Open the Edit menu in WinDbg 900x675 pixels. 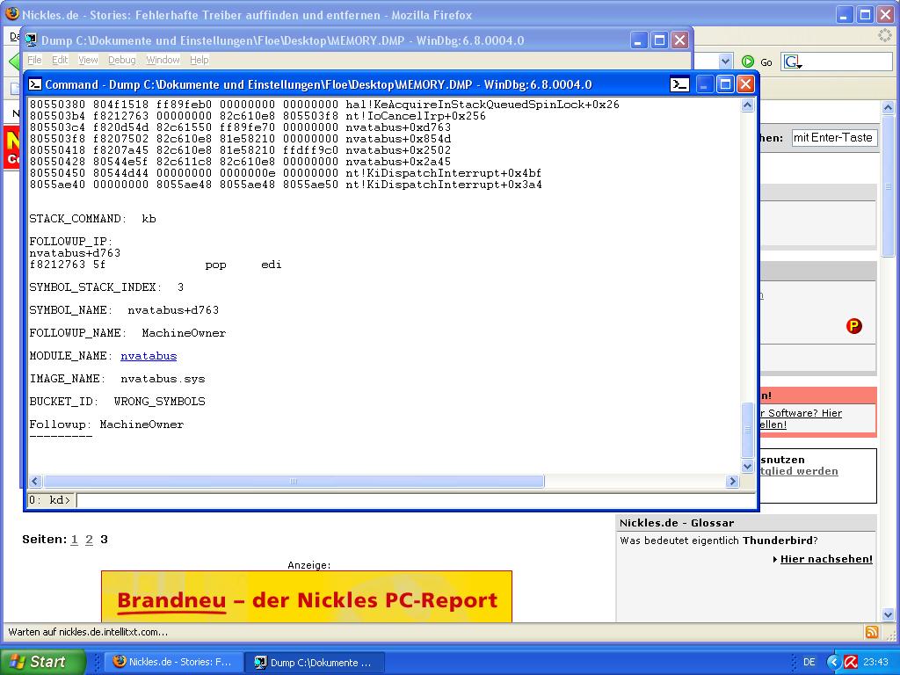pos(60,60)
